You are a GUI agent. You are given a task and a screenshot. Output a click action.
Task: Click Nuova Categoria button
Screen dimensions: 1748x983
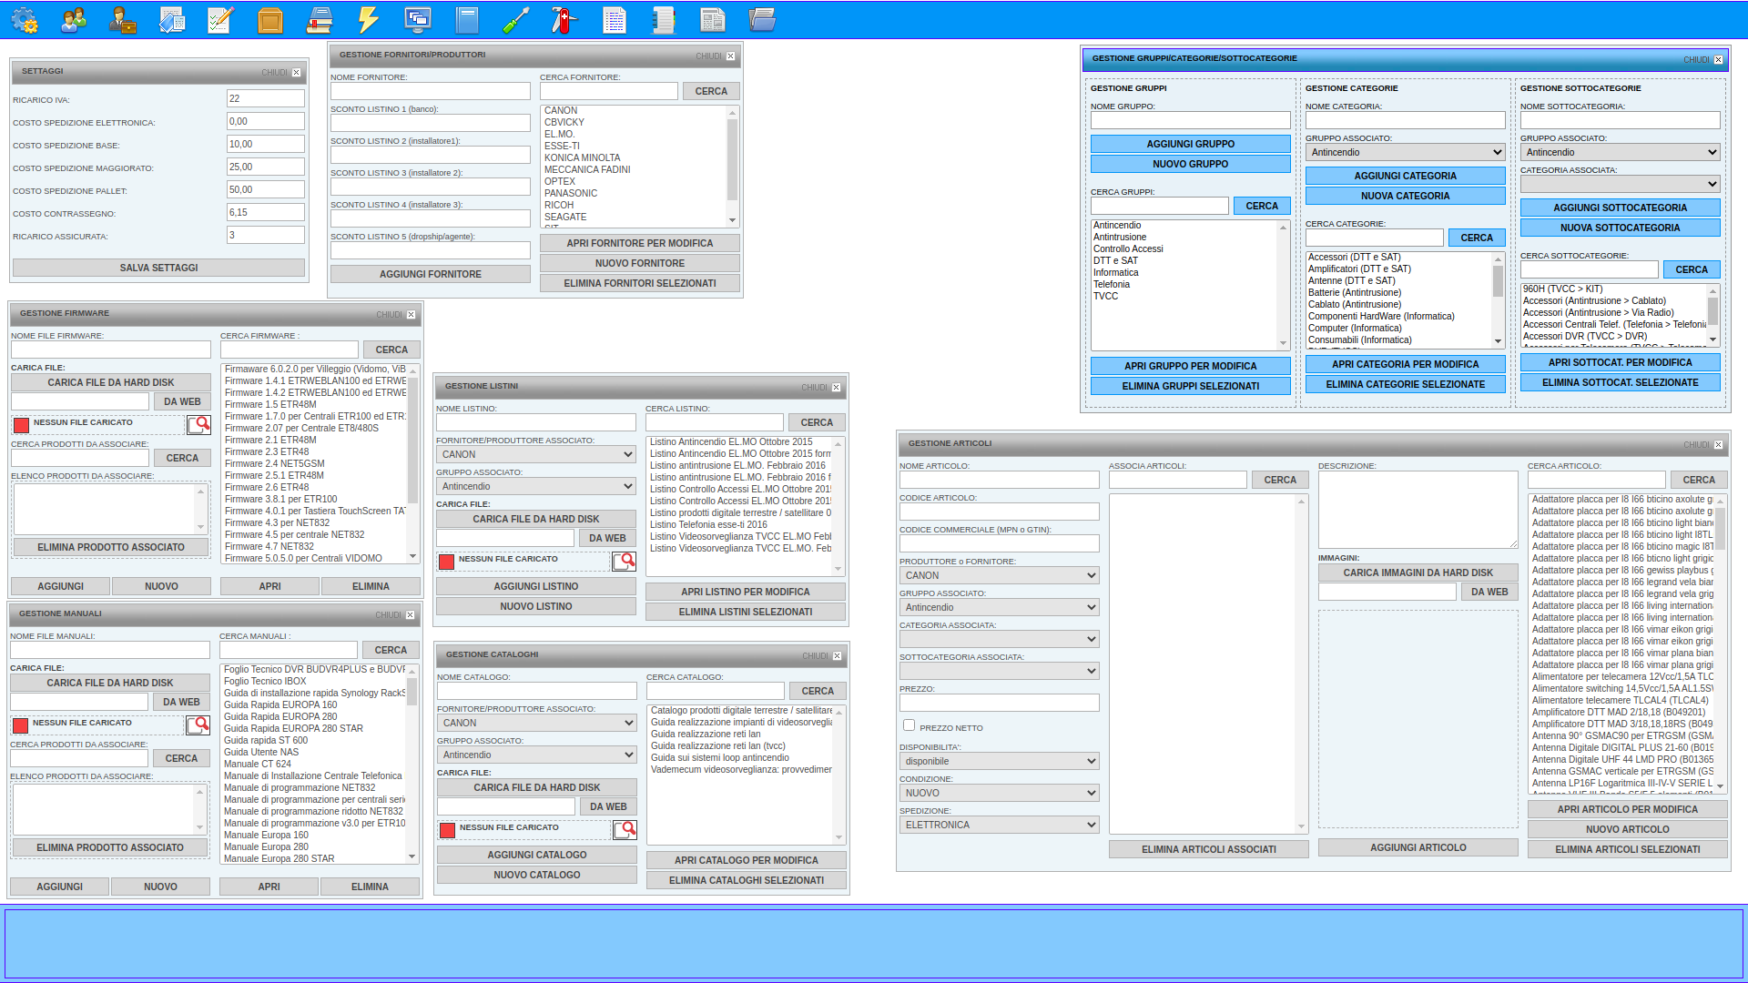coord(1405,196)
